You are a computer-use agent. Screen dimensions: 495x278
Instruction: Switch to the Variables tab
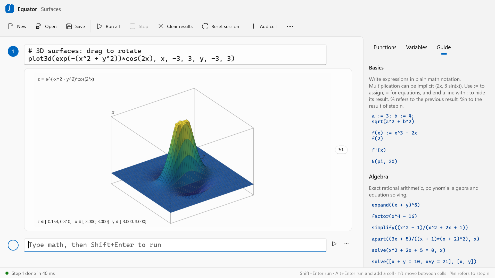click(x=416, y=47)
